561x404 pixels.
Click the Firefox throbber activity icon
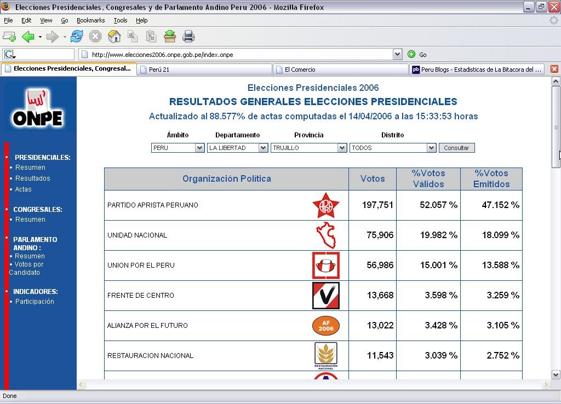click(x=553, y=20)
